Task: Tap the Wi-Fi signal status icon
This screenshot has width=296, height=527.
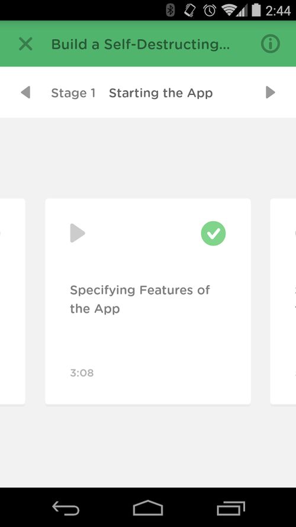Action: [x=230, y=11]
